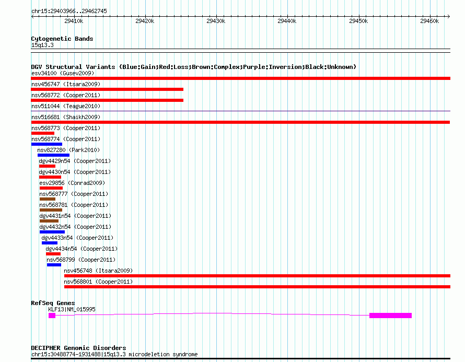
Task: Click the 29450k ruler tick label
Action: (x=358, y=21)
